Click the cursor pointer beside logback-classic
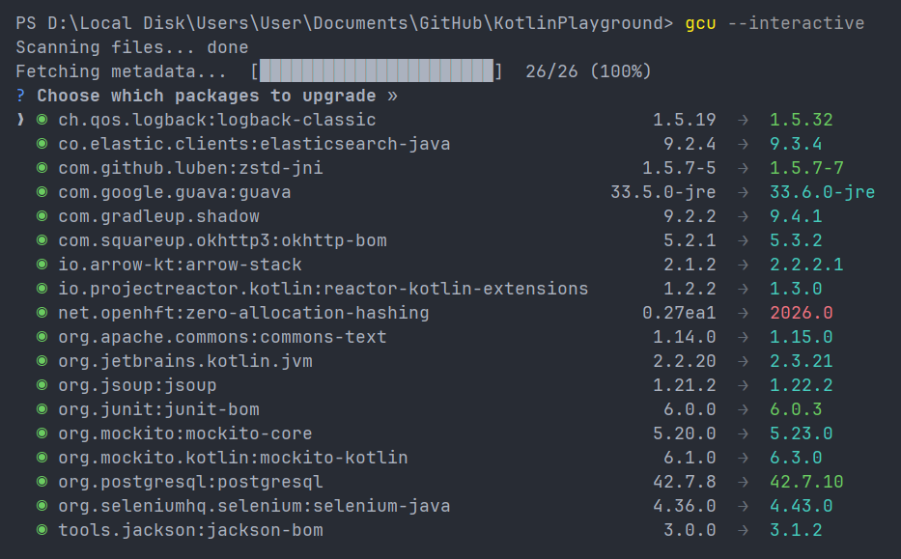 [x=20, y=120]
